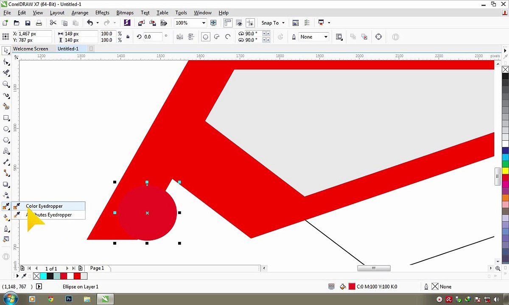Click the Undo arrow icon
This screenshot has height=305, width=509.
coord(90,23)
